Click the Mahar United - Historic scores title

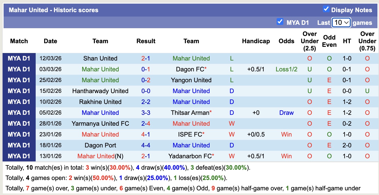pos(54,10)
